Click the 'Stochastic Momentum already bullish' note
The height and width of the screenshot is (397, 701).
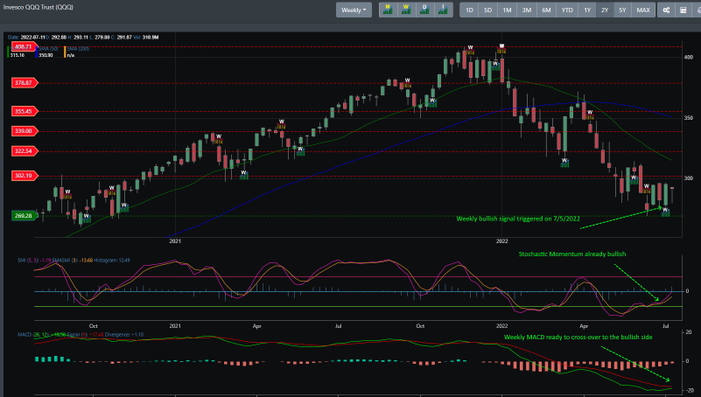pyautogui.click(x=571, y=254)
